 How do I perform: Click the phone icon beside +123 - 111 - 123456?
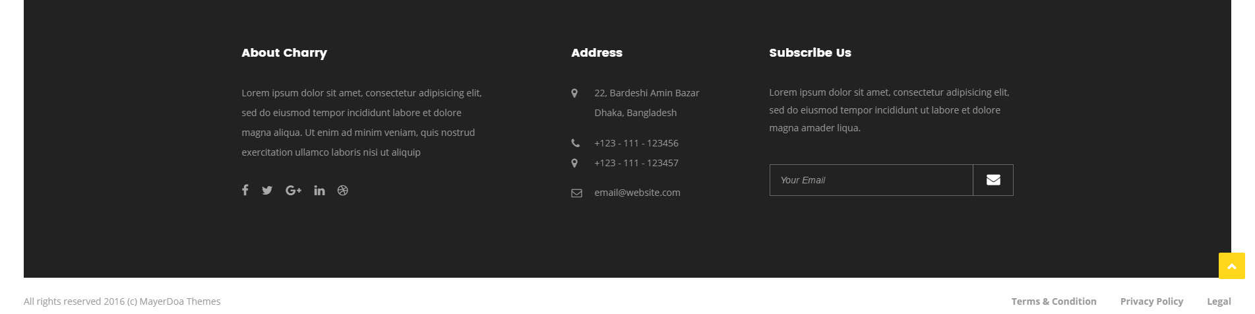pos(576,143)
